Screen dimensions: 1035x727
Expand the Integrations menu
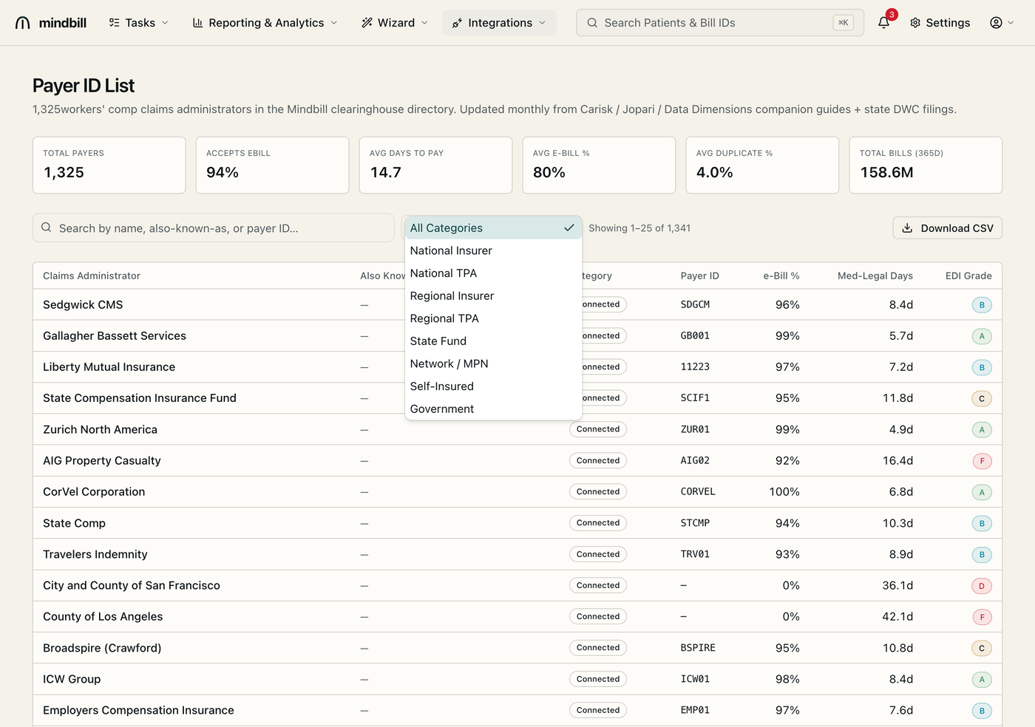coord(499,23)
